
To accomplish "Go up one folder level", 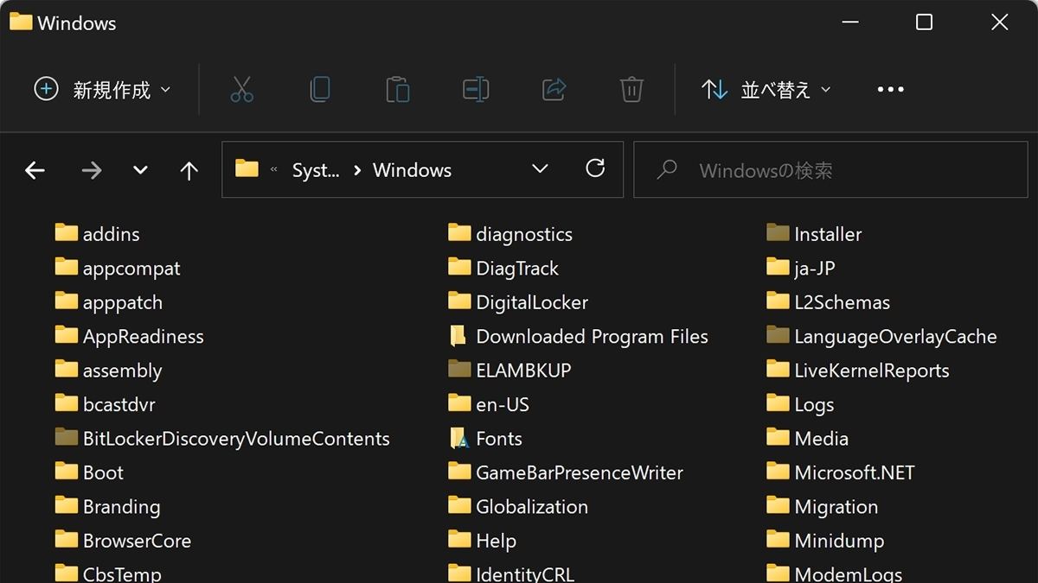I will 189,170.
